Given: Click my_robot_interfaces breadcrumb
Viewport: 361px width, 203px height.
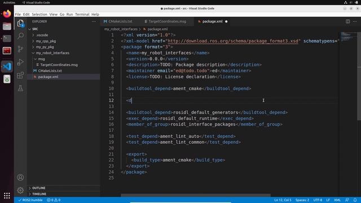Looking at the screenshot, I should [121, 29].
